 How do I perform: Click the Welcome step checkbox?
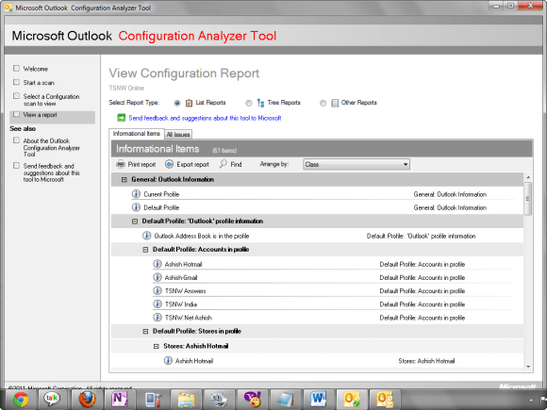coord(16,68)
